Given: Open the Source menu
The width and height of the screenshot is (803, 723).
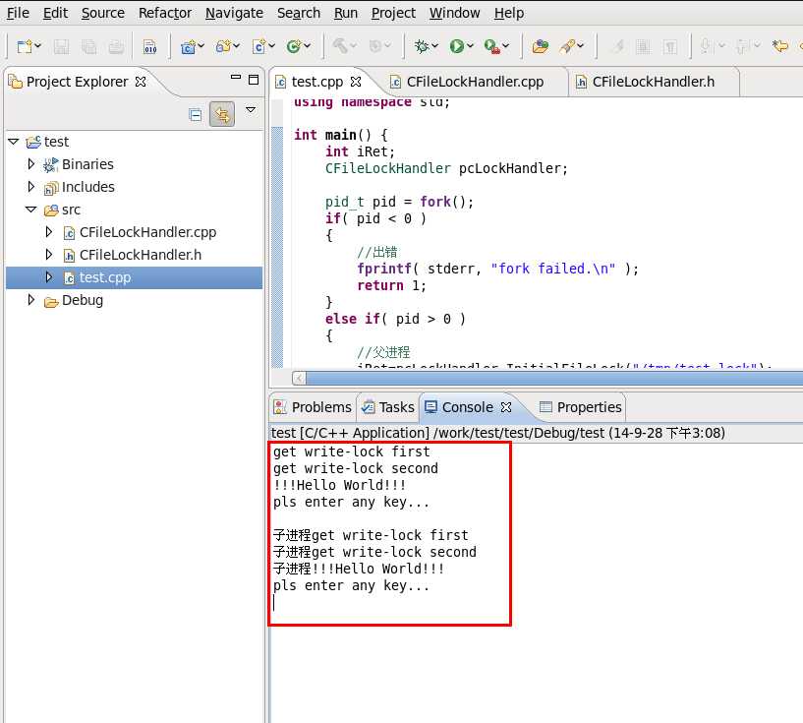Looking at the screenshot, I should tap(103, 13).
